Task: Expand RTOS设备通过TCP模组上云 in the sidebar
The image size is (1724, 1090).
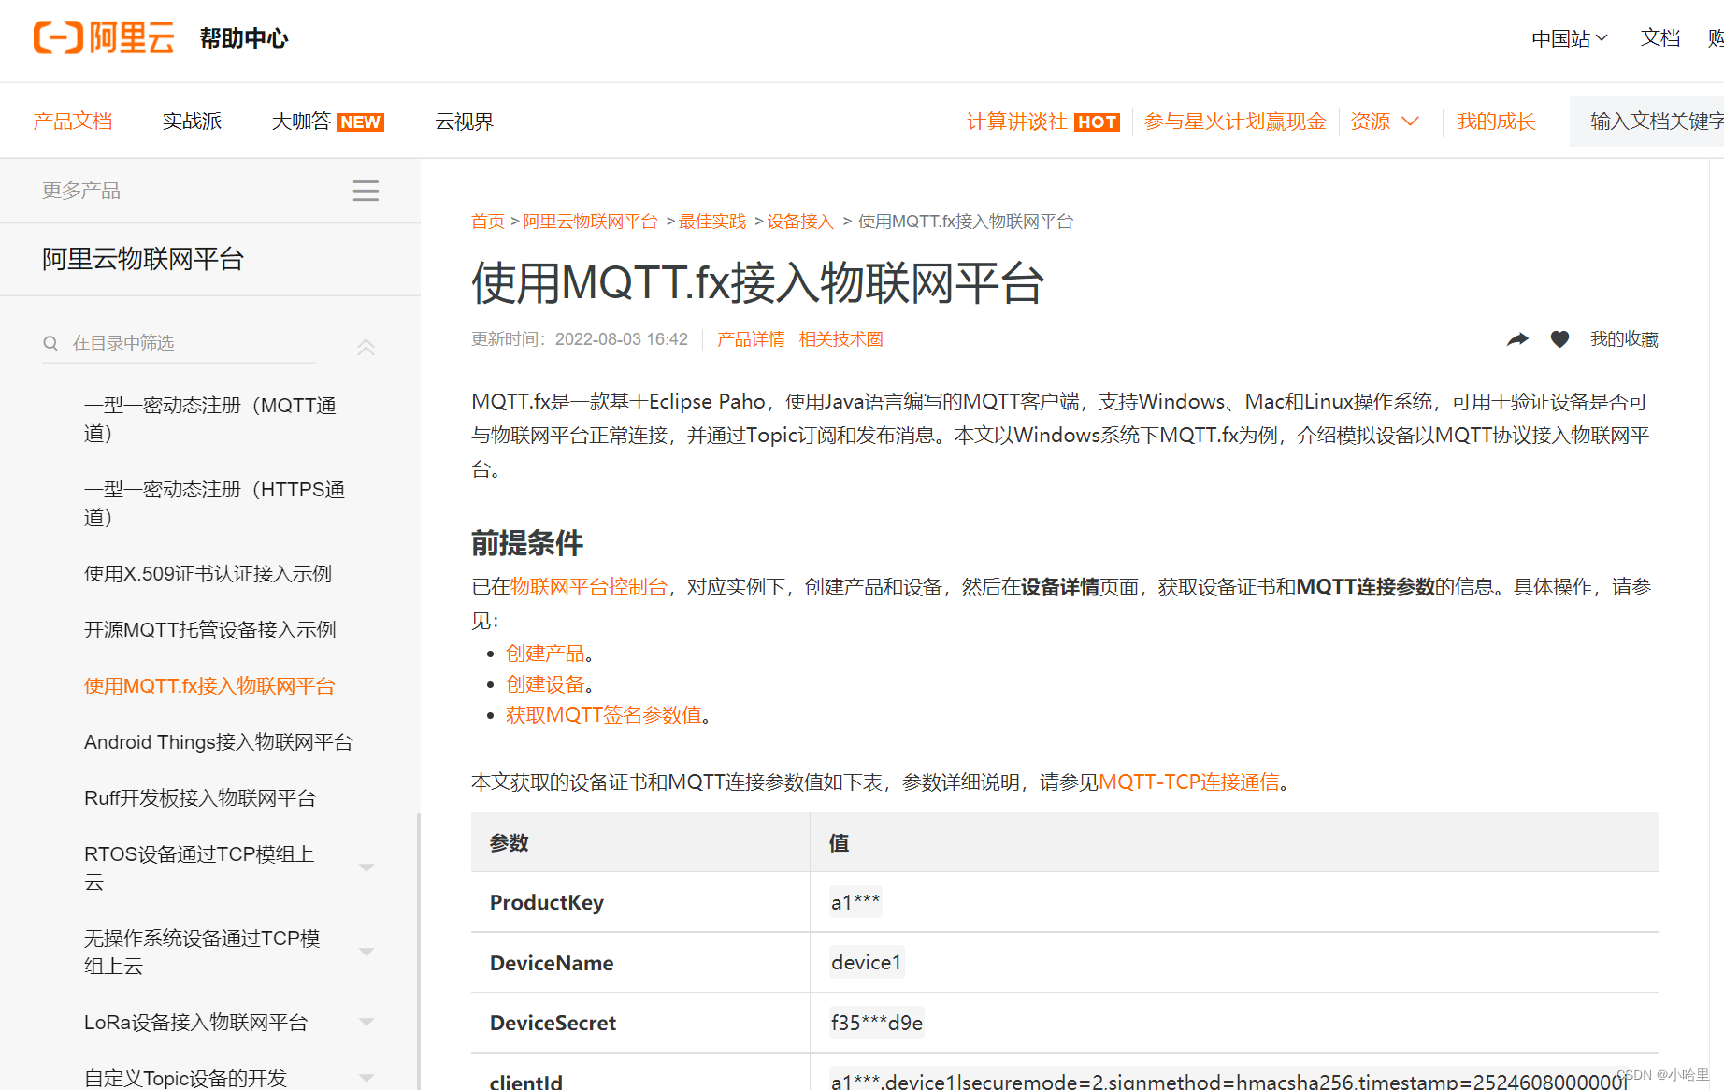Action: (366, 868)
